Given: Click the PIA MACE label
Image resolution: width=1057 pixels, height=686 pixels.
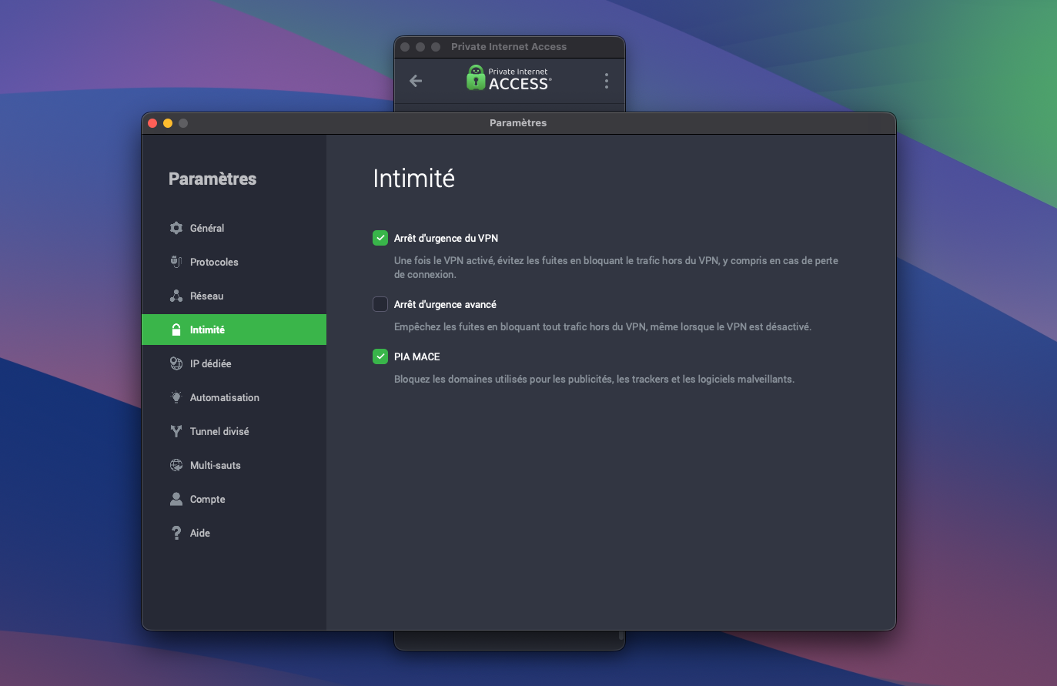Looking at the screenshot, I should click(417, 356).
